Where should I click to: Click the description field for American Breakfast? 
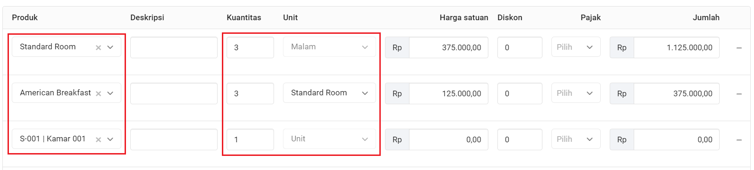174,93
